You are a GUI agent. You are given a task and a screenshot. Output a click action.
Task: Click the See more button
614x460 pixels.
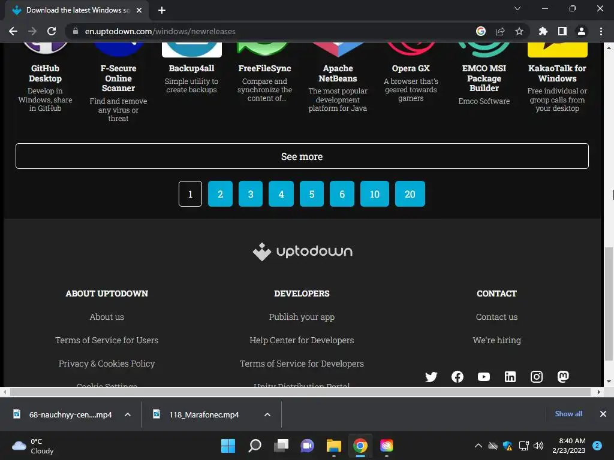(x=302, y=156)
